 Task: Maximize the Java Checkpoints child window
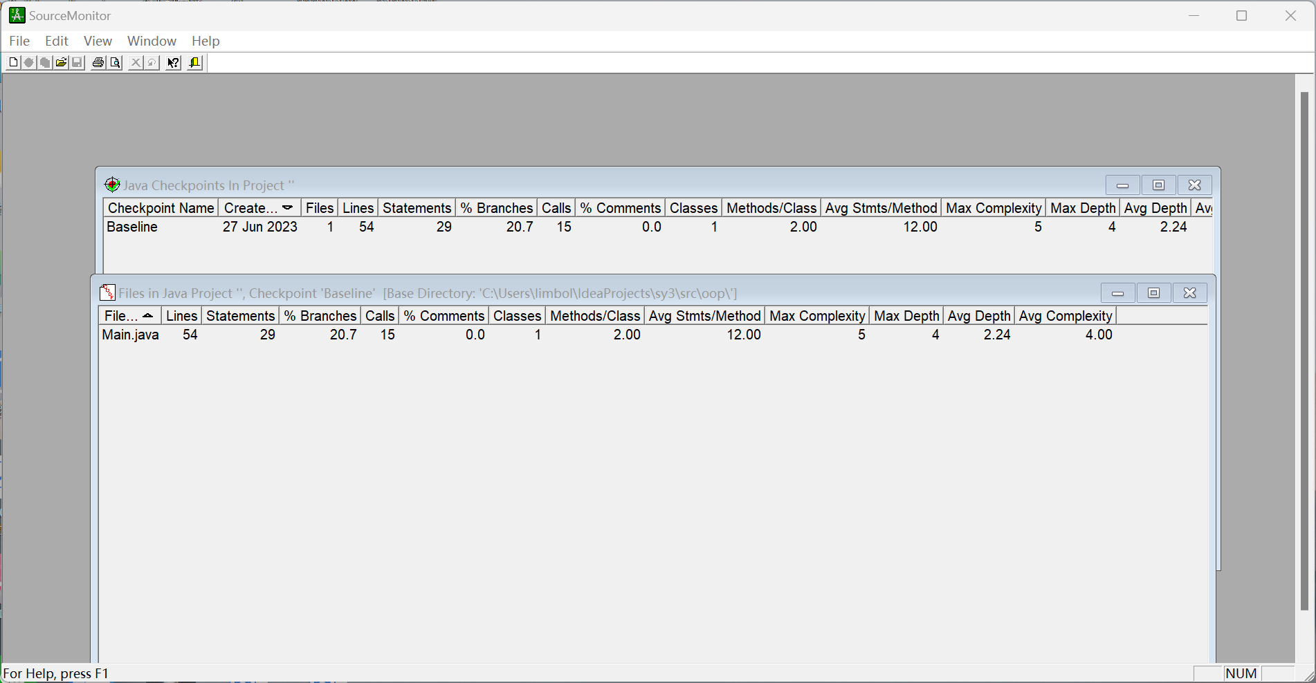pyautogui.click(x=1158, y=185)
